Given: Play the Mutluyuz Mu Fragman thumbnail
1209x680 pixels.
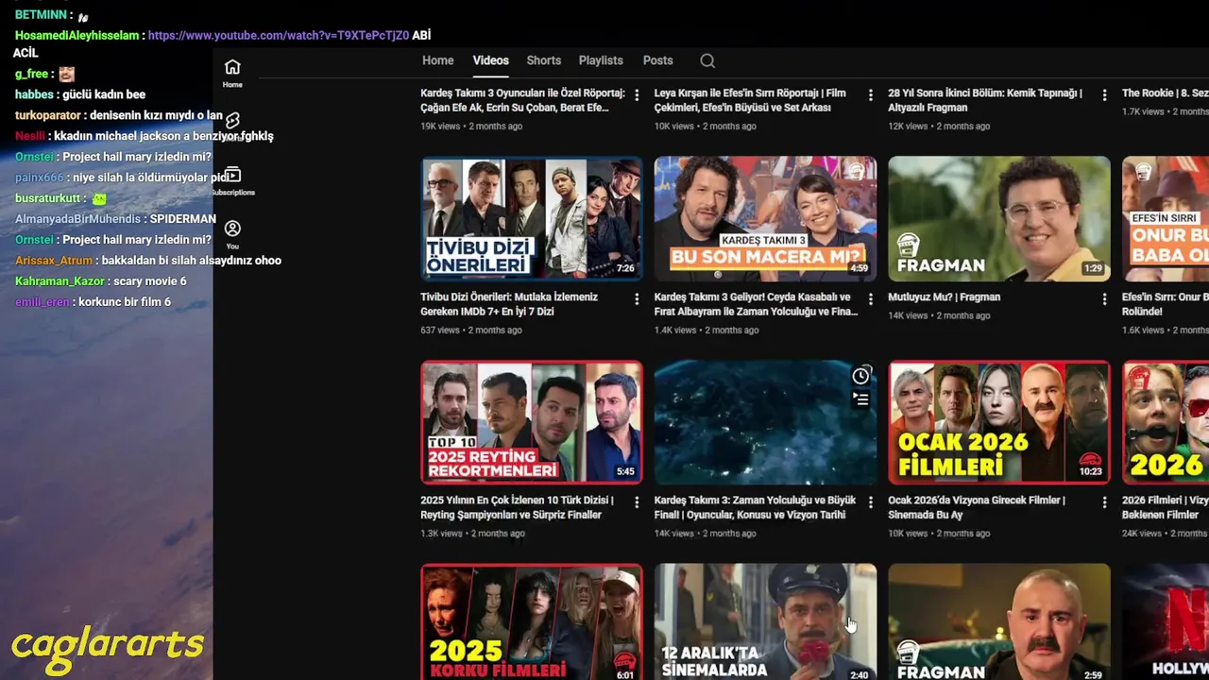Looking at the screenshot, I should (x=999, y=219).
